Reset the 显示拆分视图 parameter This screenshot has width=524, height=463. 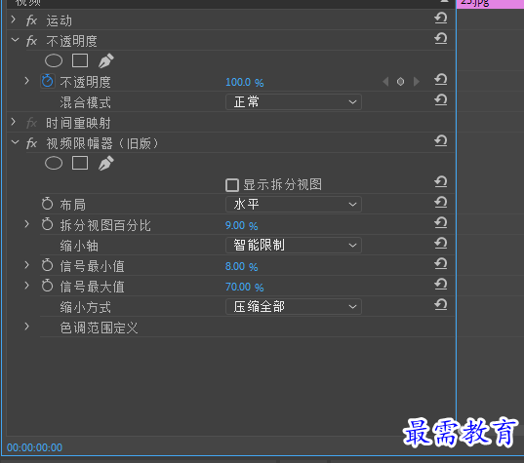[x=441, y=182]
